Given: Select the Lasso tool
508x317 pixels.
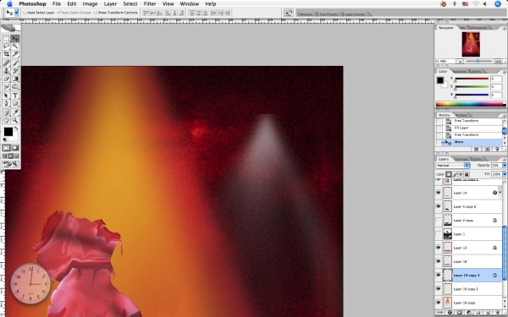Looking at the screenshot, I should coord(6,46).
